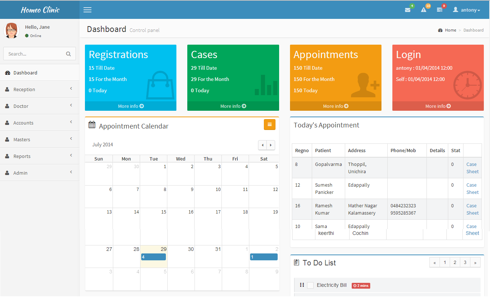This screenshot has height=297, width=490.
Task: Click in the sidebar Search field
Action: click(34, 54)
